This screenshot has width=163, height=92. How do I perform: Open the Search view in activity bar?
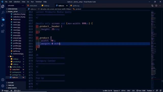coord(3,13)
